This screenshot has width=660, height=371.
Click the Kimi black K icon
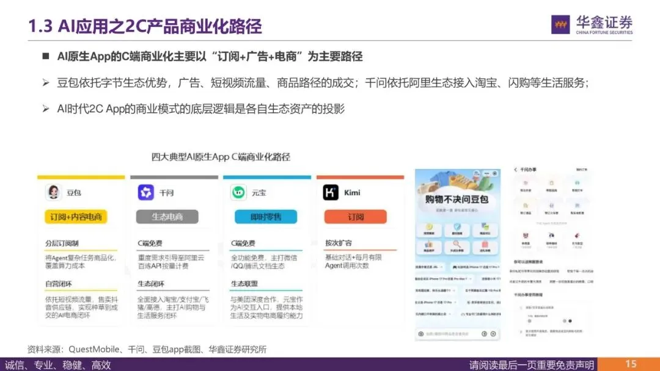click(x=331, y=192)
